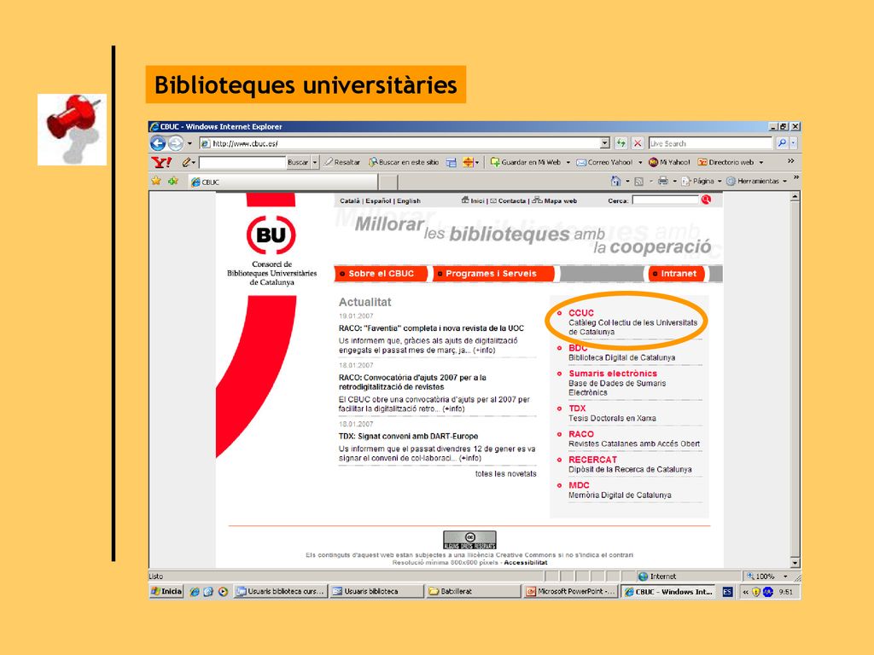Open the recent pages dropdown beside Forward
This screenshot has width=874, height=655.
pos(189,143)
